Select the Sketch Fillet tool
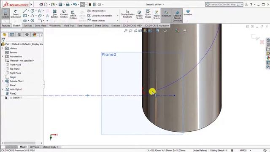270x152 pixels. [40, 21]
